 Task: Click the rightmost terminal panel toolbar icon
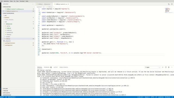pyautogui.click(x=172, y=67)
